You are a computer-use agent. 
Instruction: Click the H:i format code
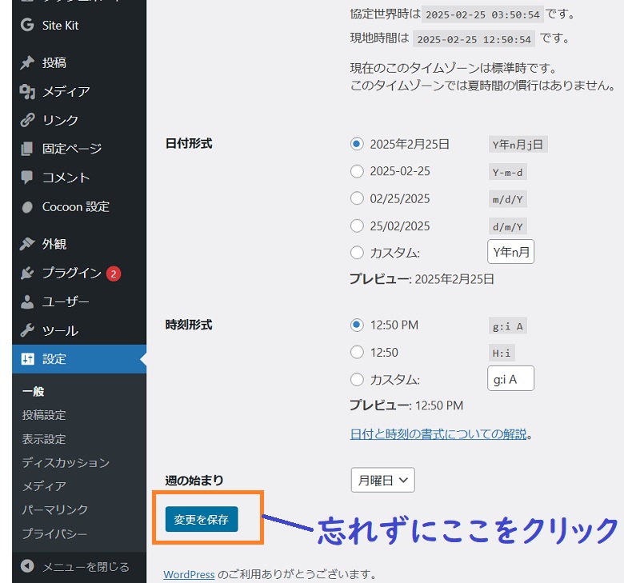click(x=502, y=353)
